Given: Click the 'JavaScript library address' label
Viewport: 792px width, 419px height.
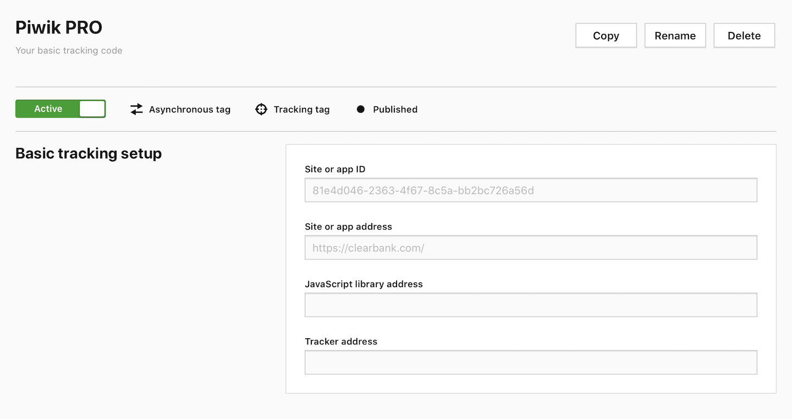Looking at the screenshot, I should coord(364,284).
